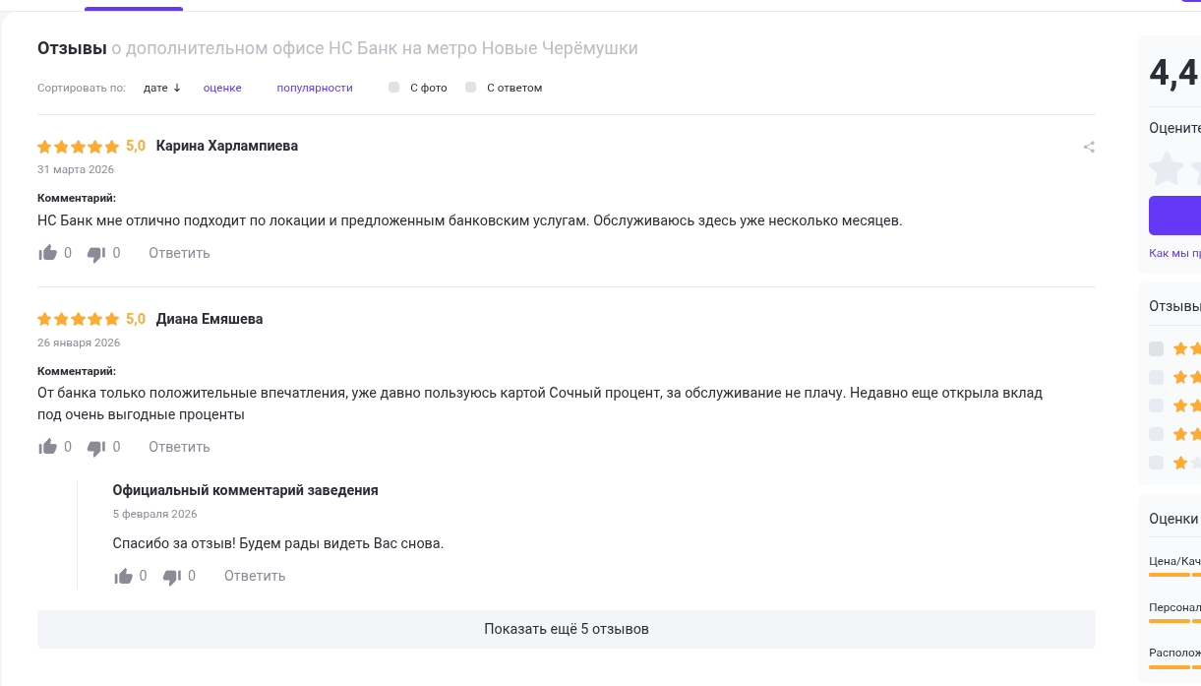Tick the two-star filter checkbox in sidebar
This screenshot has height=686, width=1201.
point(1156,434)
